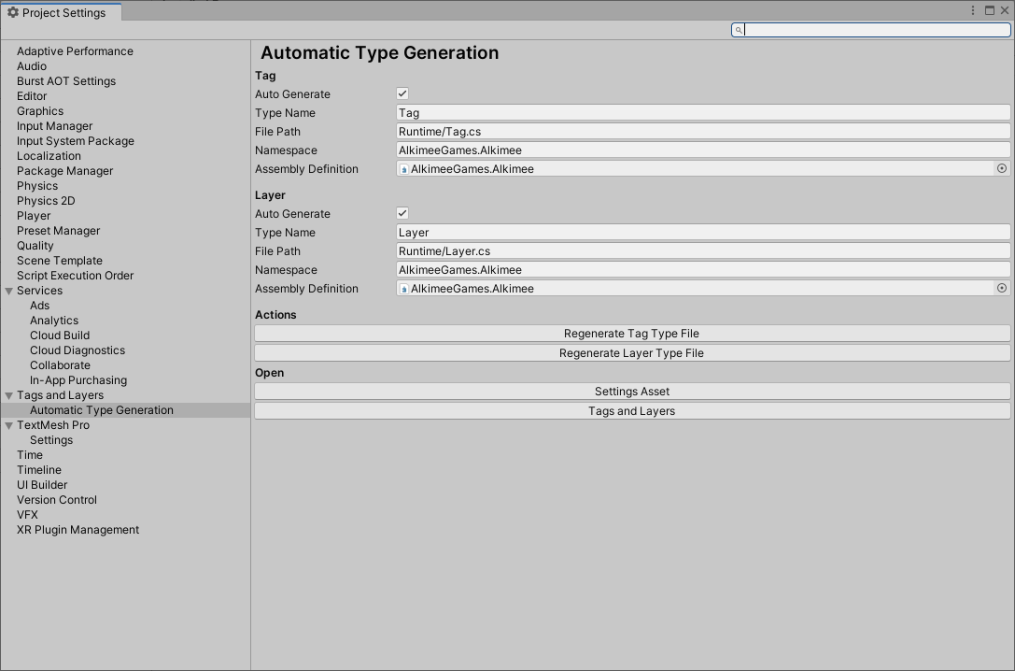
Task: Click the Layer assembly definition asset icon
Action: click(404, 289)
